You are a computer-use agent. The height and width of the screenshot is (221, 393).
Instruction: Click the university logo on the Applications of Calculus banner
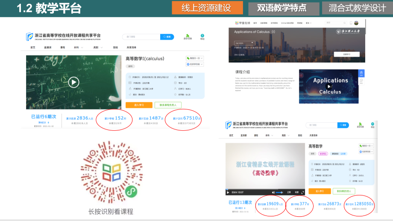(x=348, y=32)
